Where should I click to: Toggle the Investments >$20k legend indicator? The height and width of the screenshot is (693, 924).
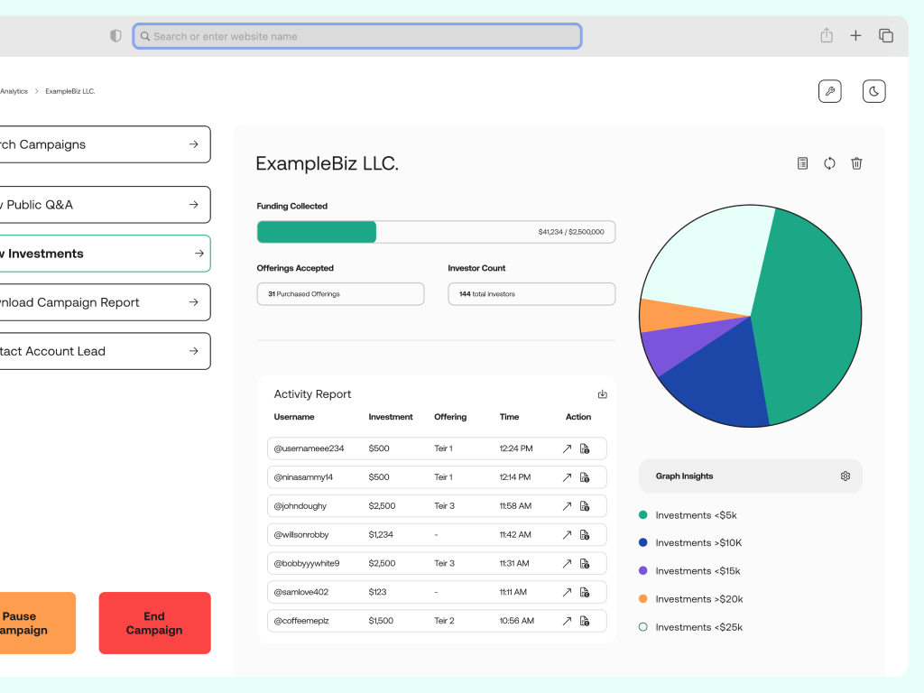(x=644, y=598)
